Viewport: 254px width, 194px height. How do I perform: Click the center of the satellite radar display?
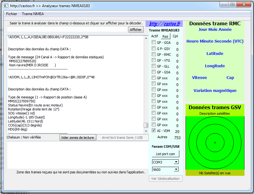click(215, 142)
